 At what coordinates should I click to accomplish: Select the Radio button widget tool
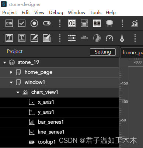pyautogui.click(x=34, y=23)
